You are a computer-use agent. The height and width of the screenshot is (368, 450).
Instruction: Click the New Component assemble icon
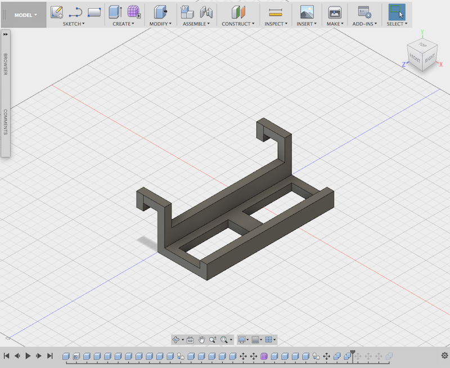(187, 12)
